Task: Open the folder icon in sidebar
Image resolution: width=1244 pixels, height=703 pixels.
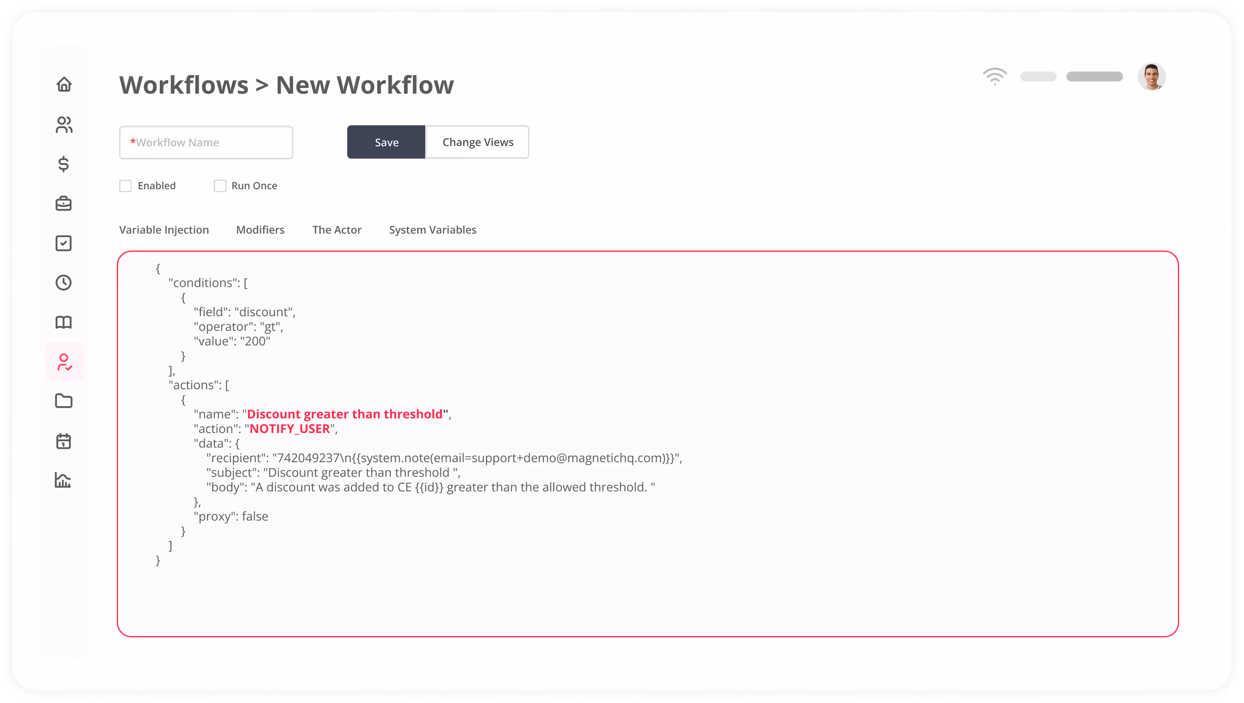Action: 64,401
